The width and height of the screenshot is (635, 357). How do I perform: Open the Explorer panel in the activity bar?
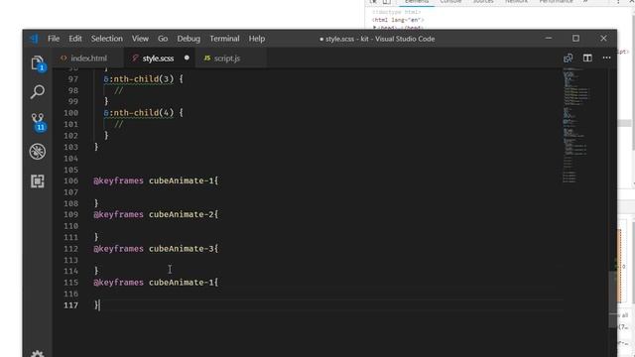[x=38, y=63]
